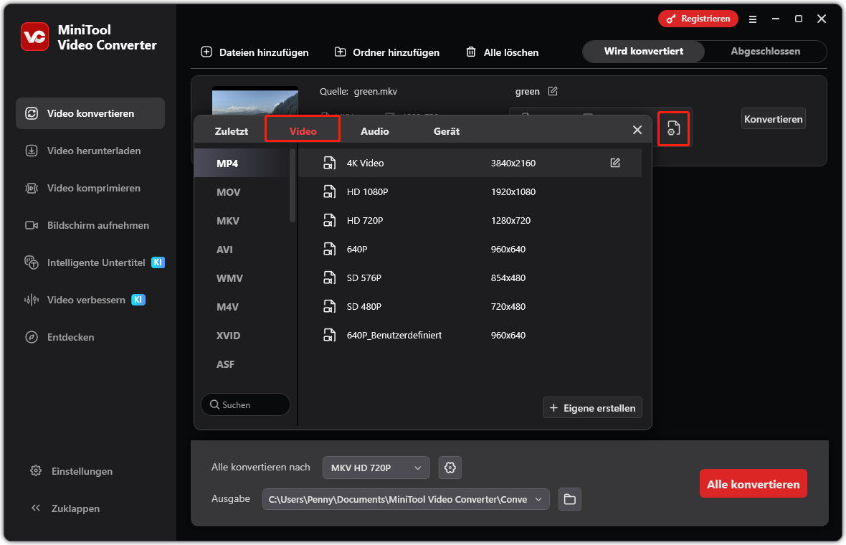Switch to Abgeschlossen tab
Viewport: 846px width, 545px height.
coord(765,51)
